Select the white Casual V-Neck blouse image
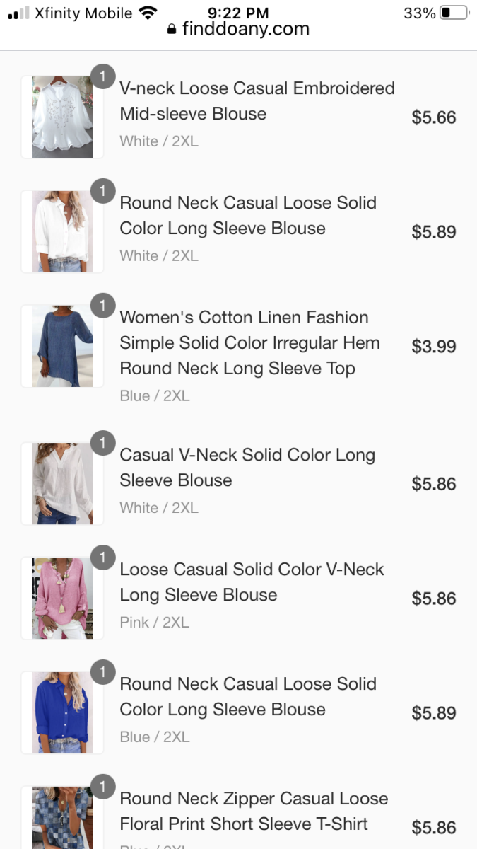The image size is (477, 849). 62,484
